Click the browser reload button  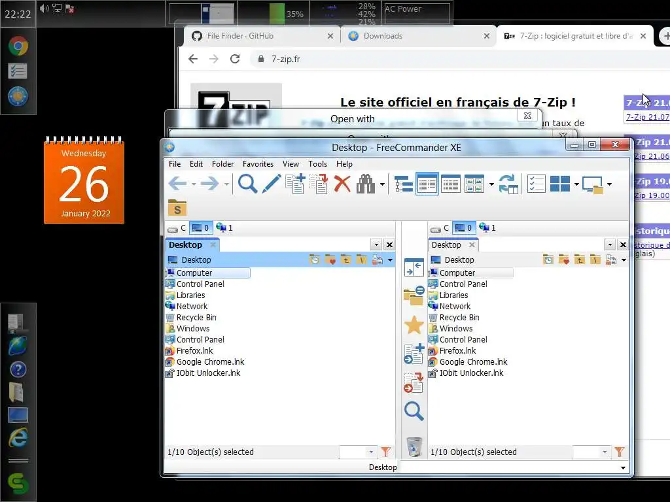[x=235, y=59]
